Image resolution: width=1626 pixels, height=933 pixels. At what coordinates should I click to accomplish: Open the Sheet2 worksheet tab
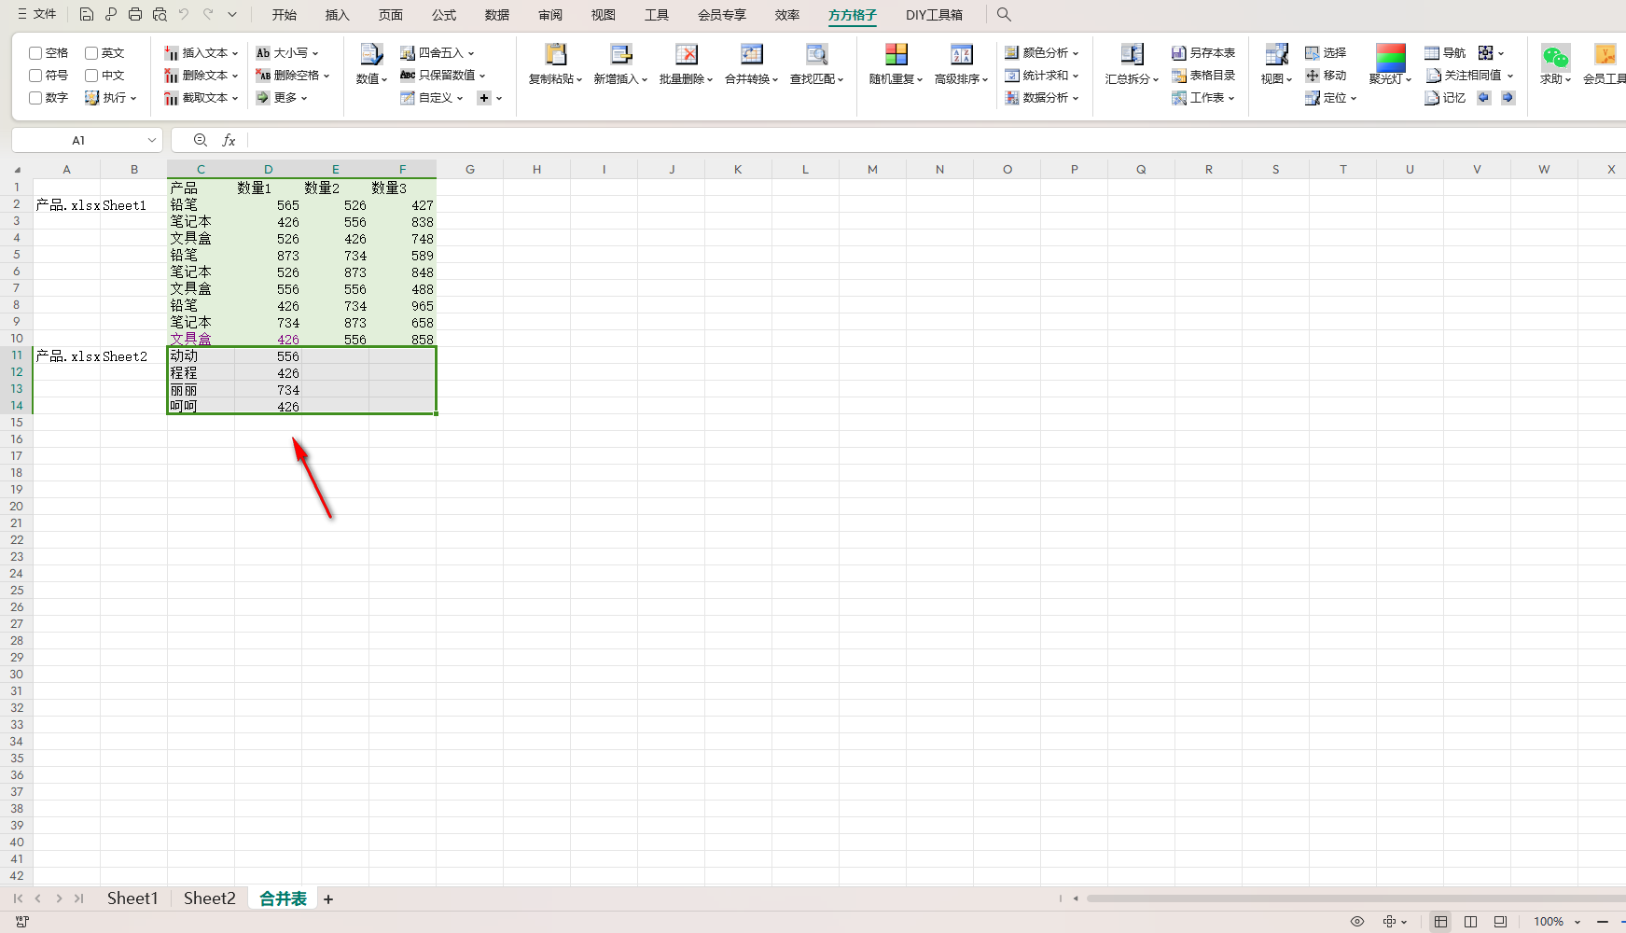click(209, 898)
